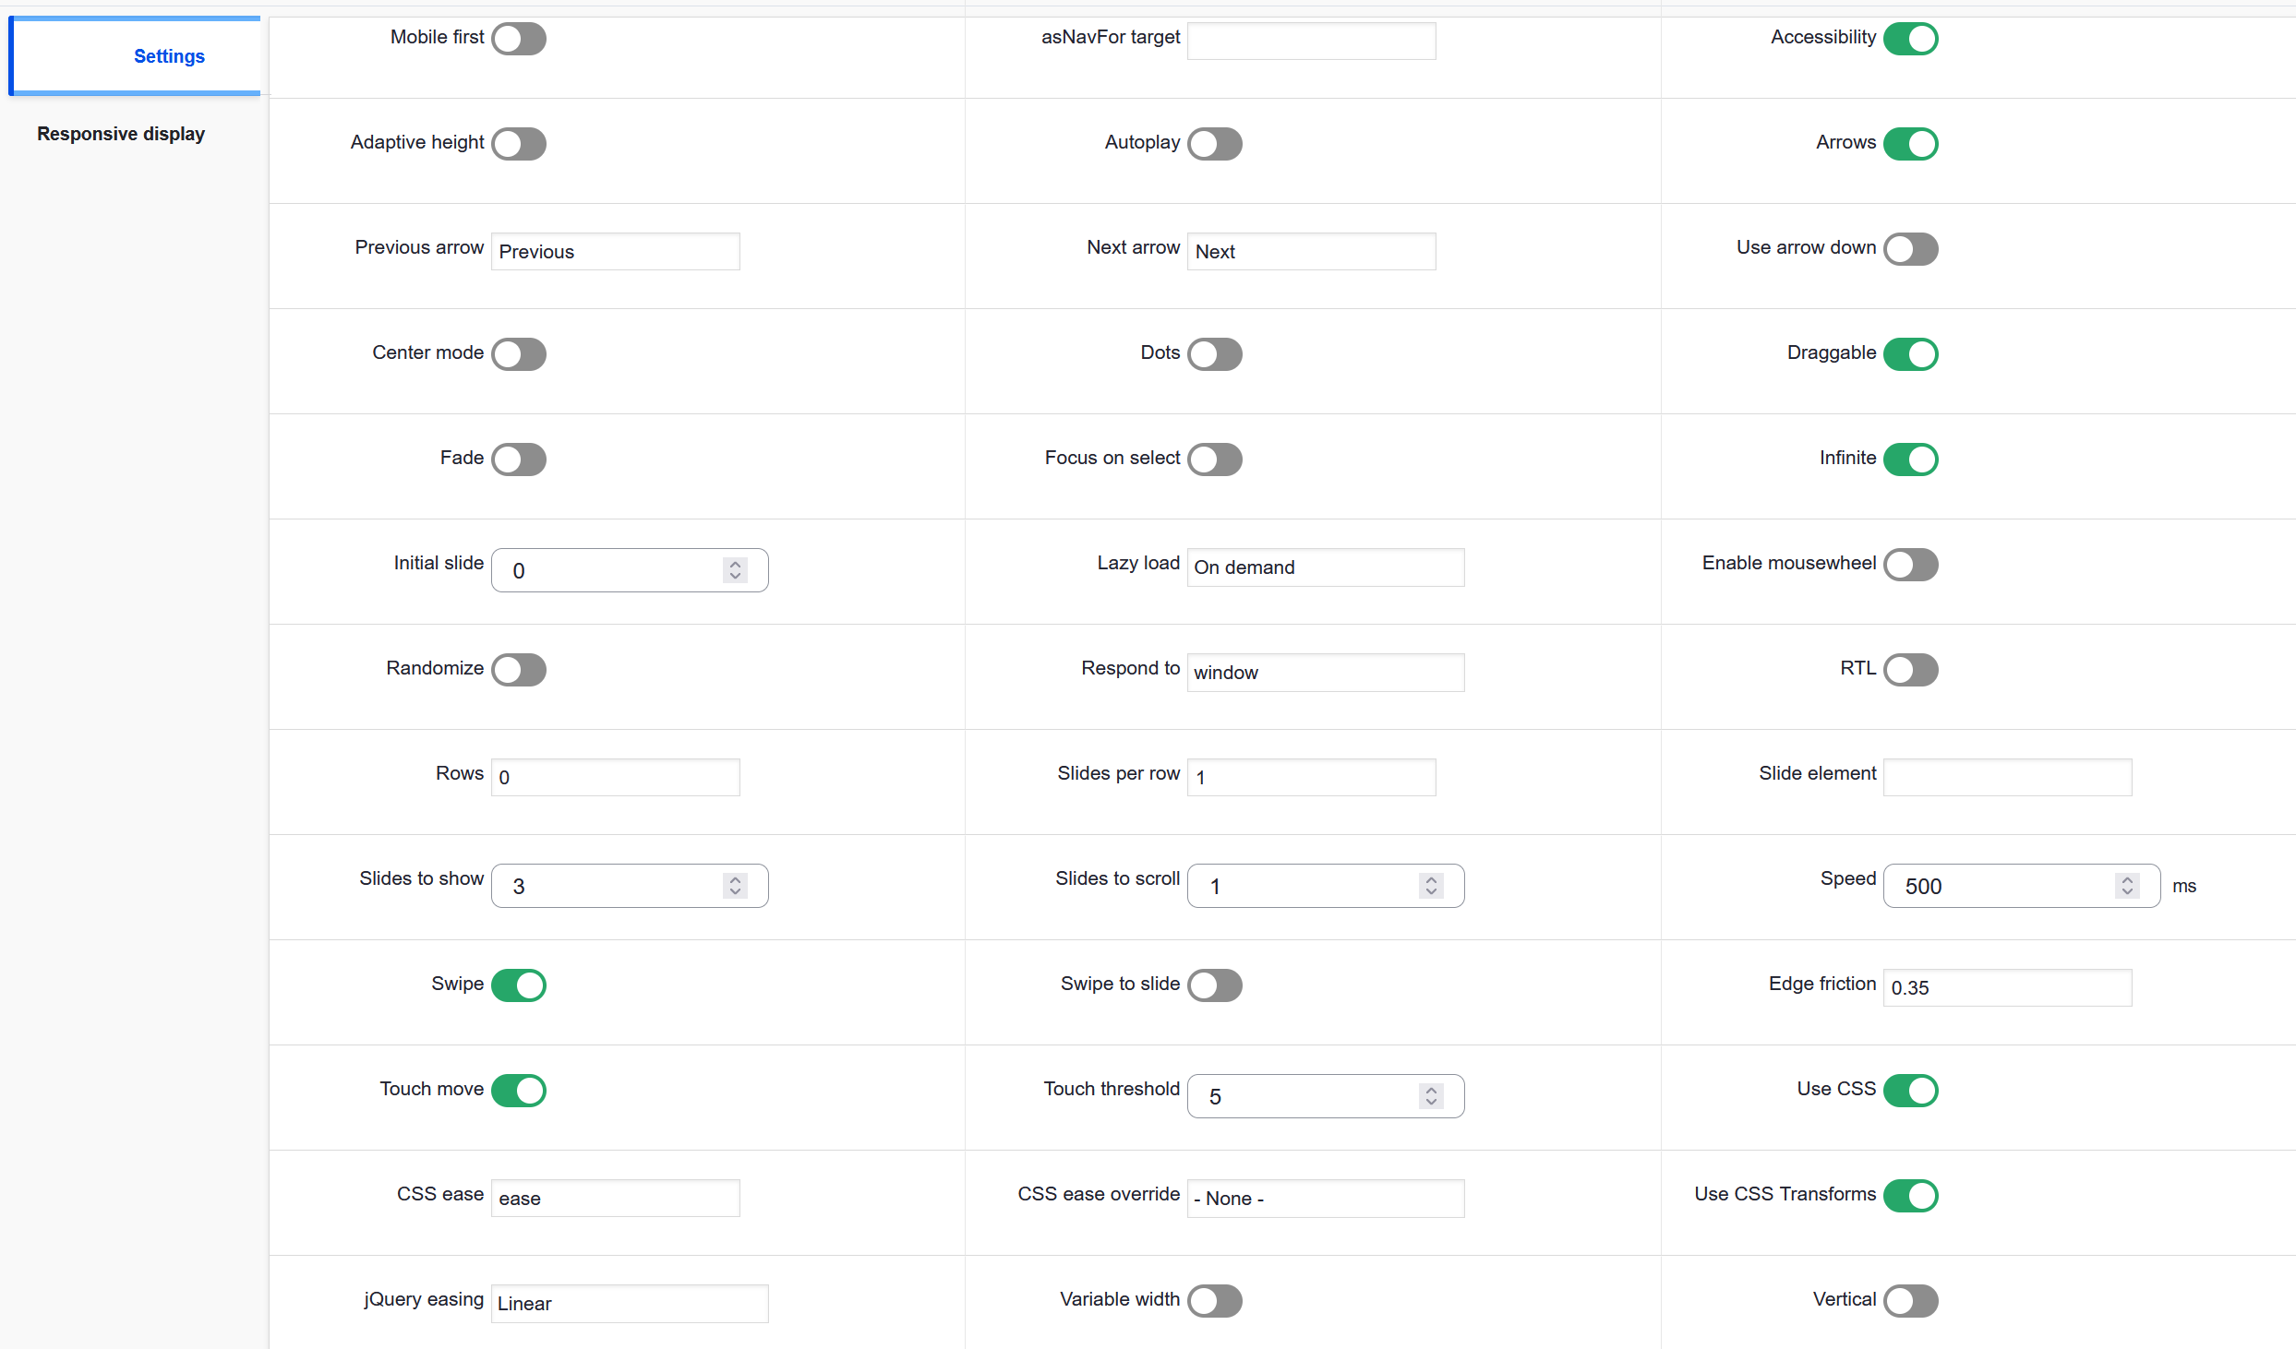
Task: Turn off the Arrows toggle
Action: pyautogui.click(x=1912, y=144)
